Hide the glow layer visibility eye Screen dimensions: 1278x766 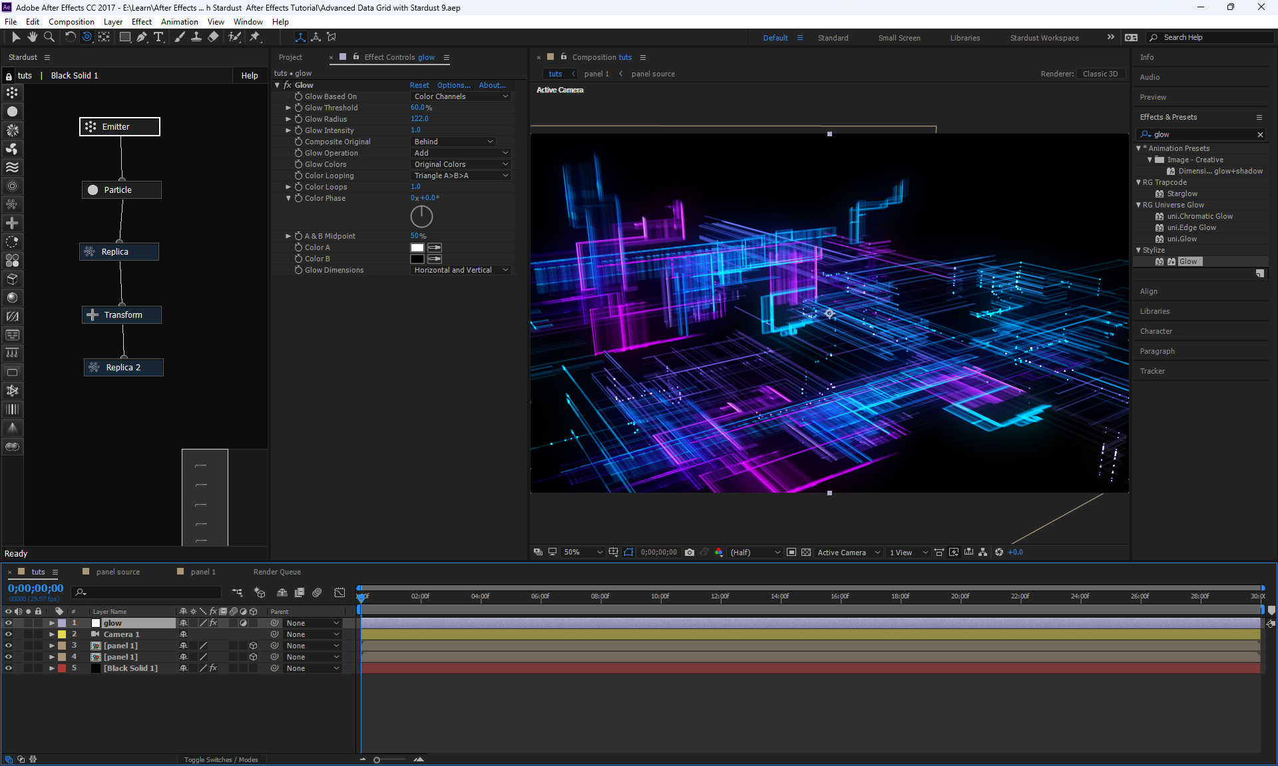9,623
